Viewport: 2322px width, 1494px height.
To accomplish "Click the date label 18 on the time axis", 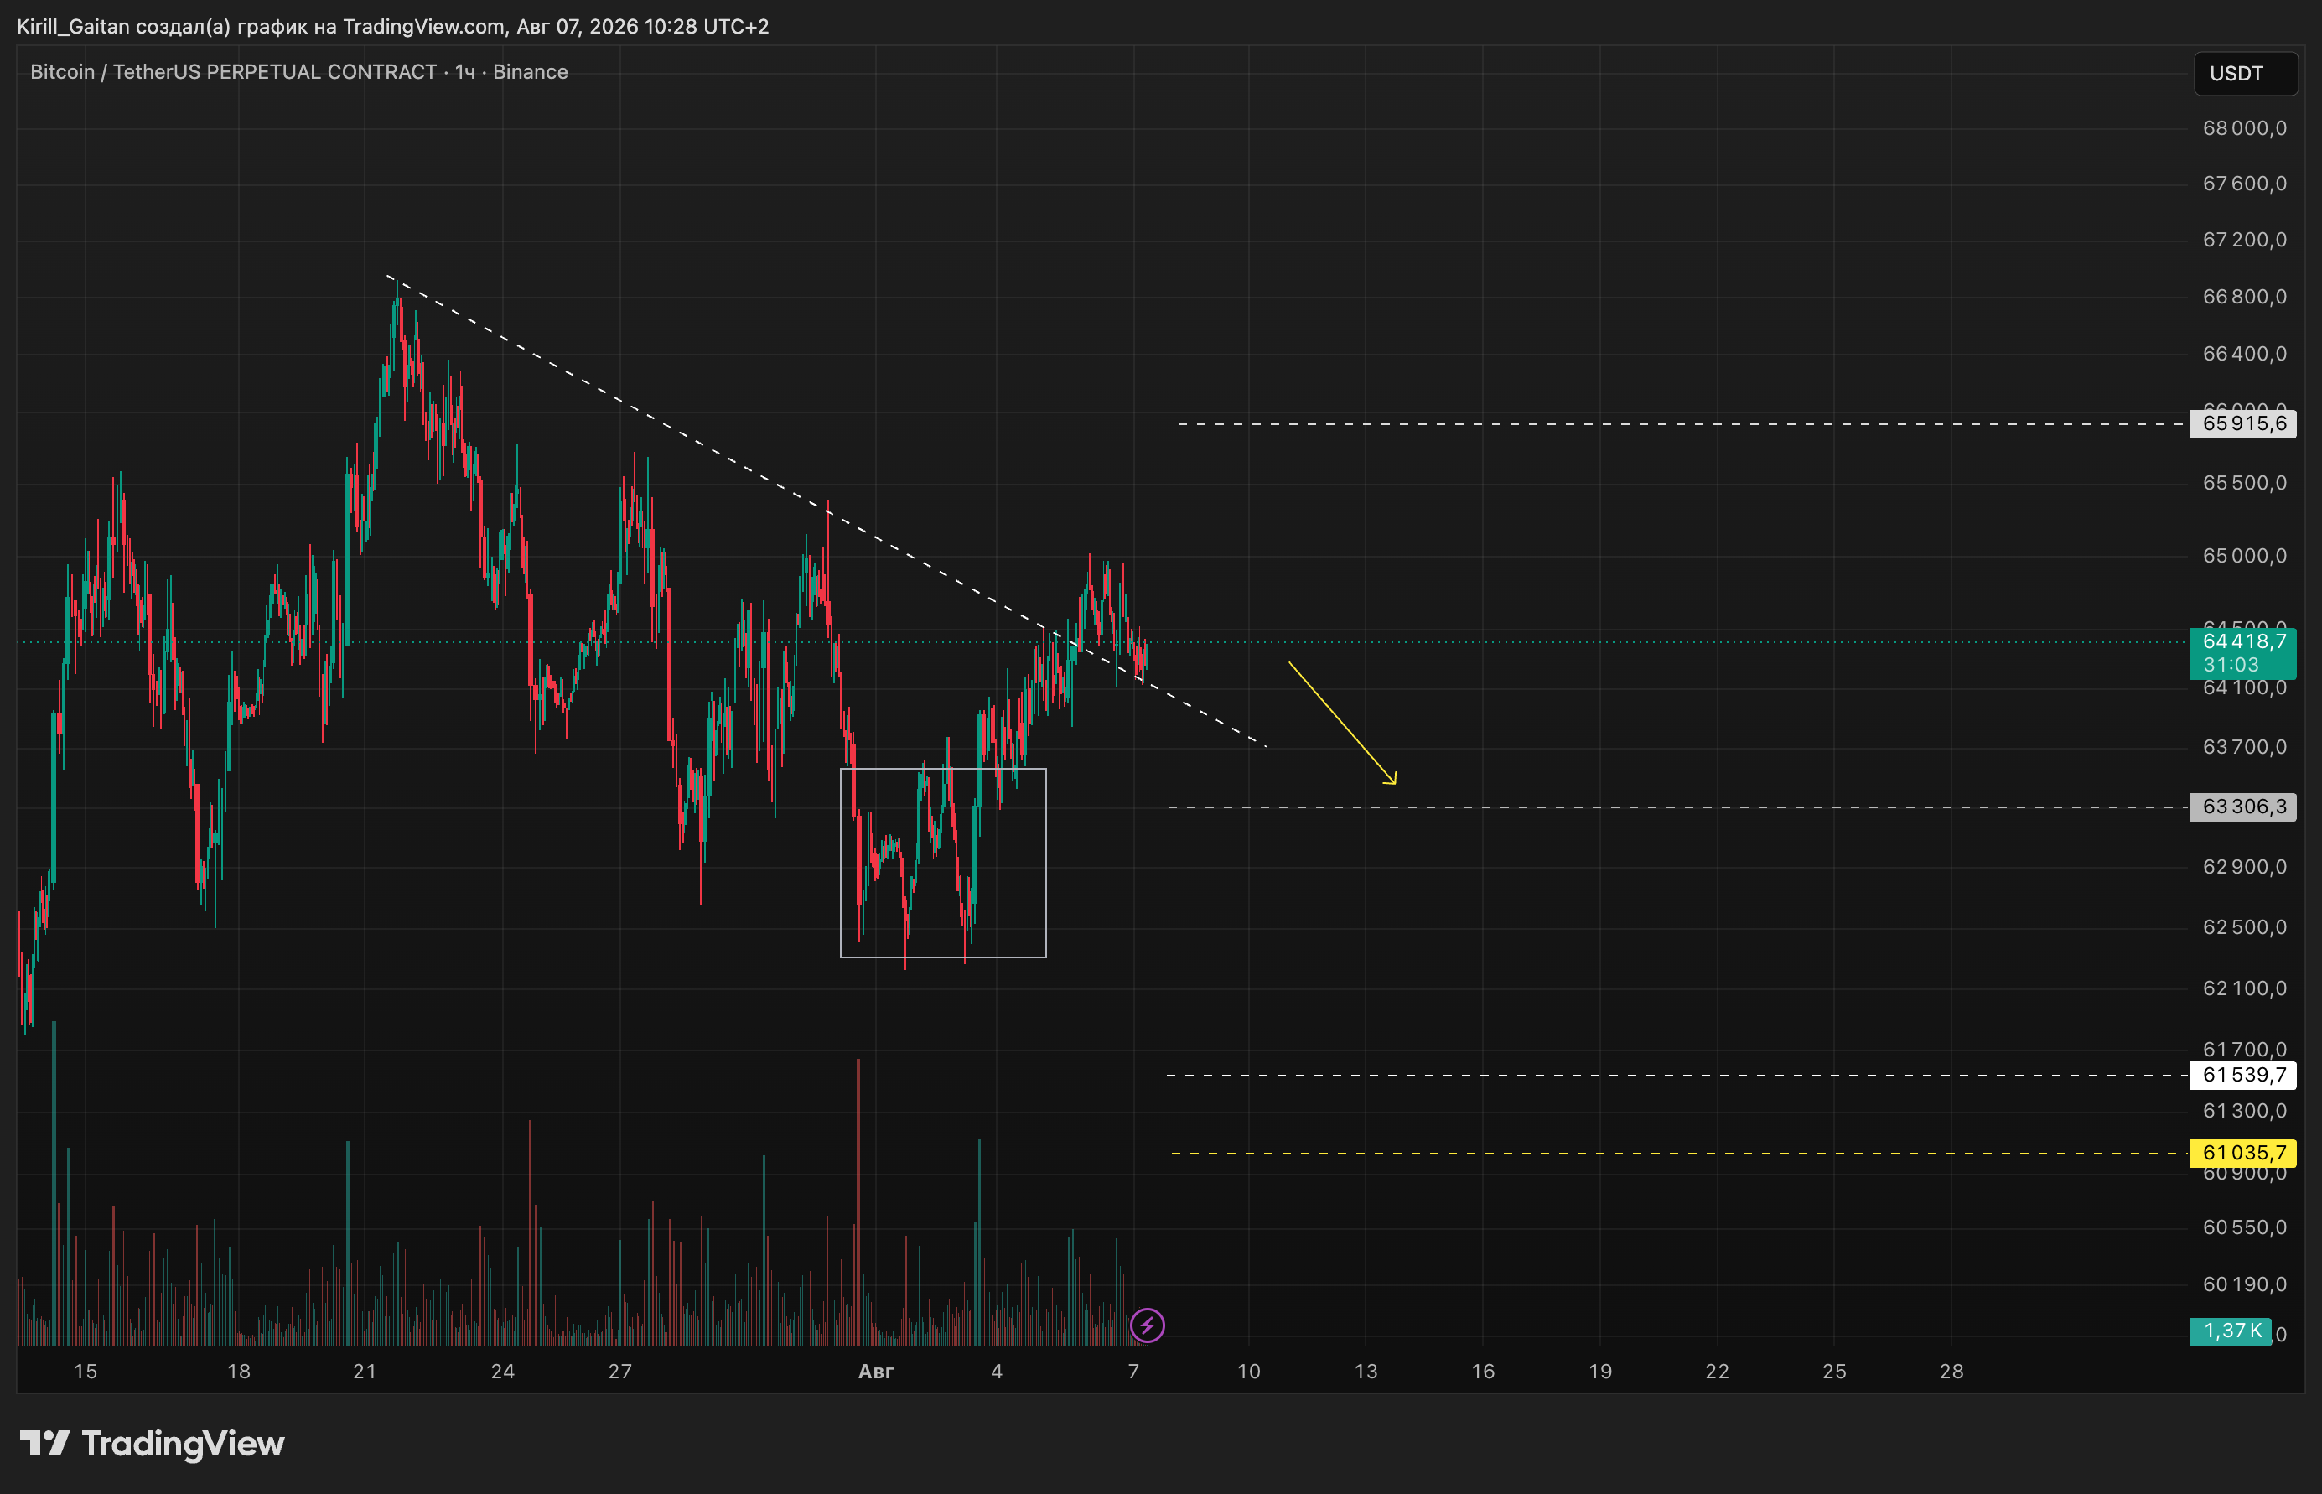I will click(x=239, y=1372).
